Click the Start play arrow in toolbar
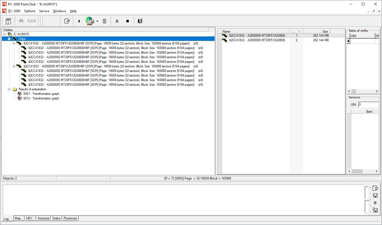382x225 pixels. (x=79, y=21)
